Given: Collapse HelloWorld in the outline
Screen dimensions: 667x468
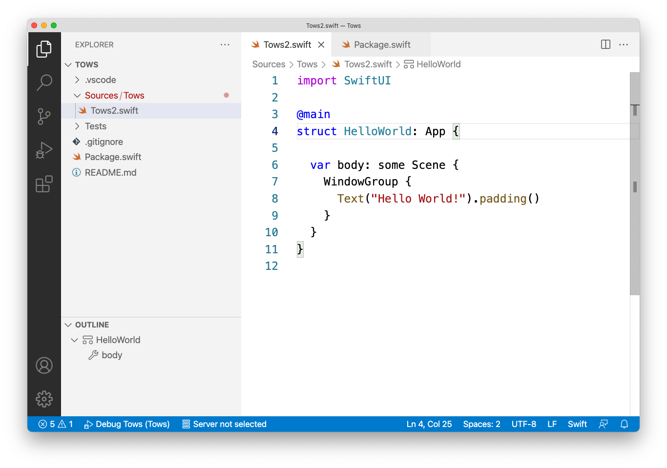Looking at the screenshot, I should (x=74, y=340).
